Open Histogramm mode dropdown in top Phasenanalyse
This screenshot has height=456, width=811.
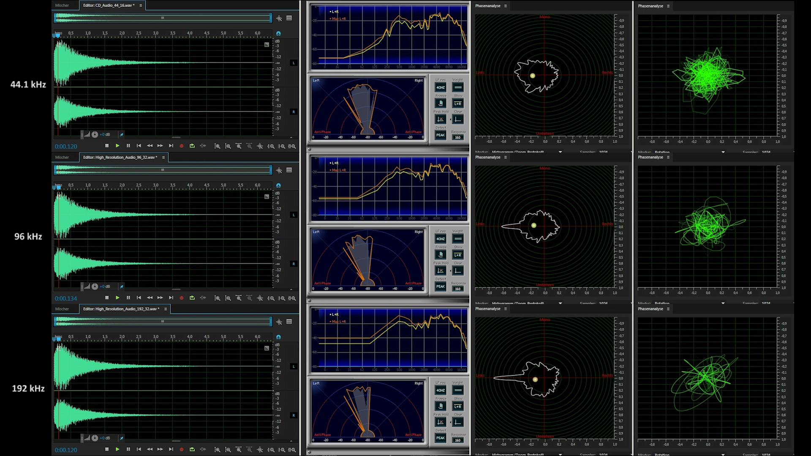pos(560,152)
